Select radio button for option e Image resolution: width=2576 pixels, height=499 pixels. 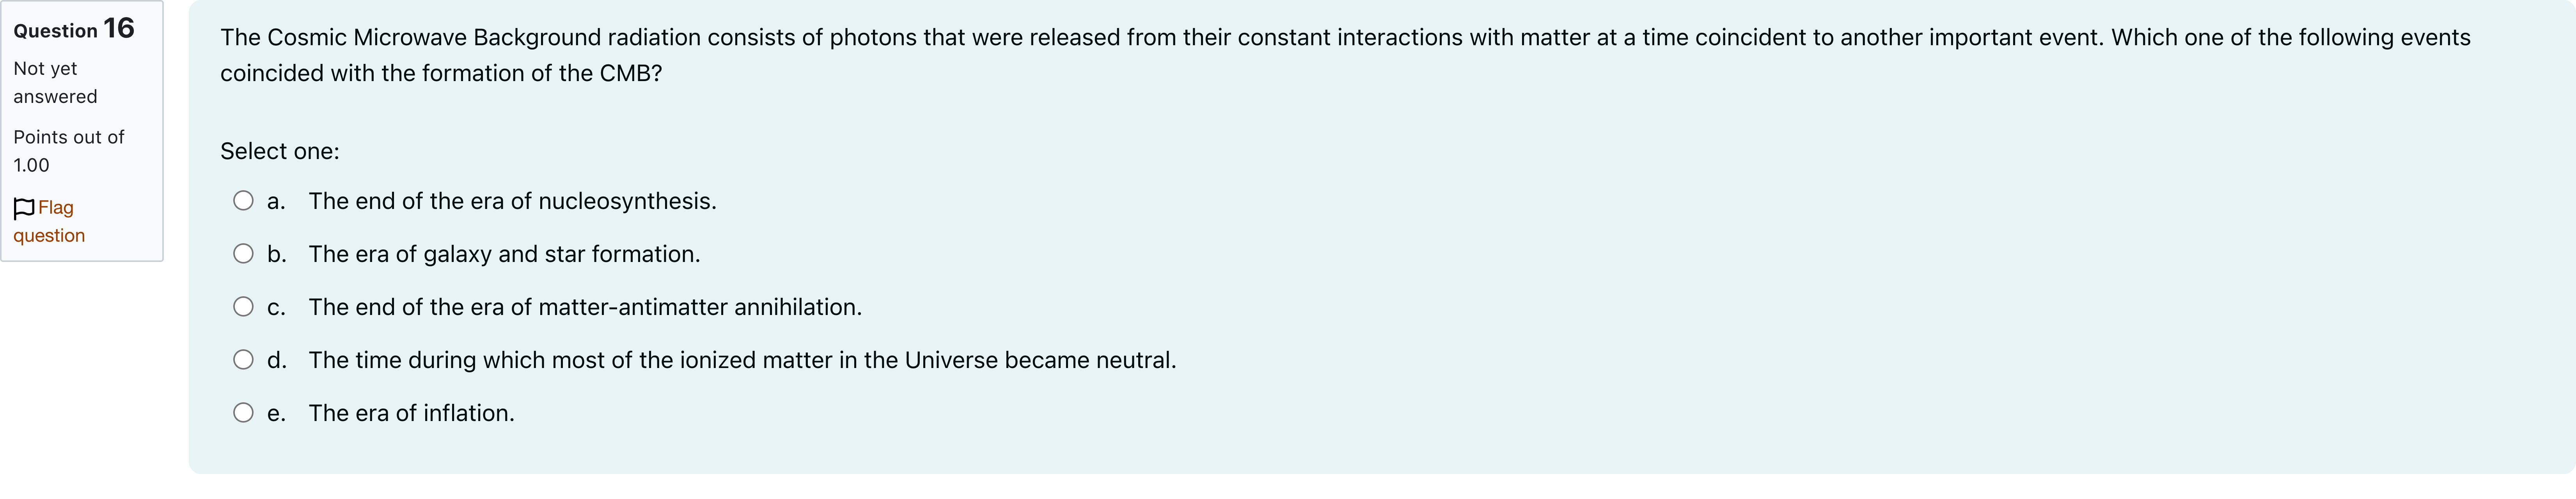243,413
